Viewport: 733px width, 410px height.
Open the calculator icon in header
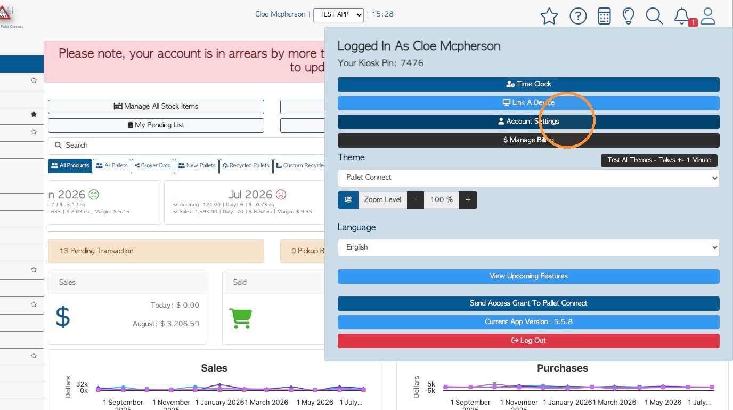pyautogui.click(x=604, y=16)
